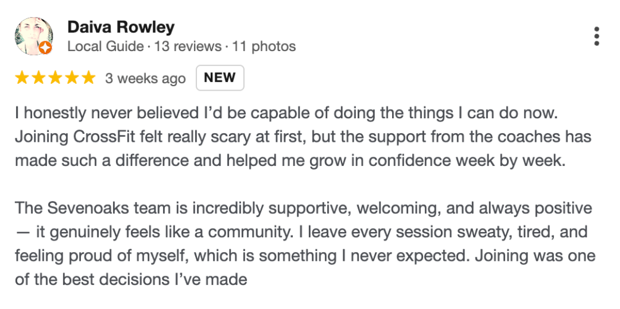
Task: Click the first yellow rating star
Action: (22, 78)
